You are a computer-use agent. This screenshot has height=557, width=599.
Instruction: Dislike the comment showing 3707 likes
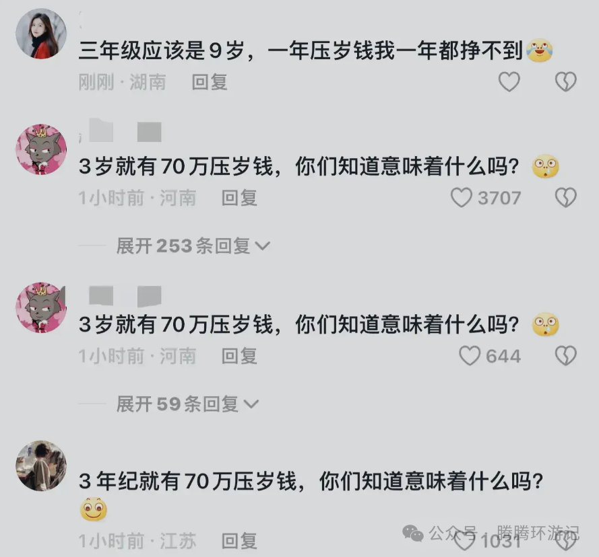566,198
